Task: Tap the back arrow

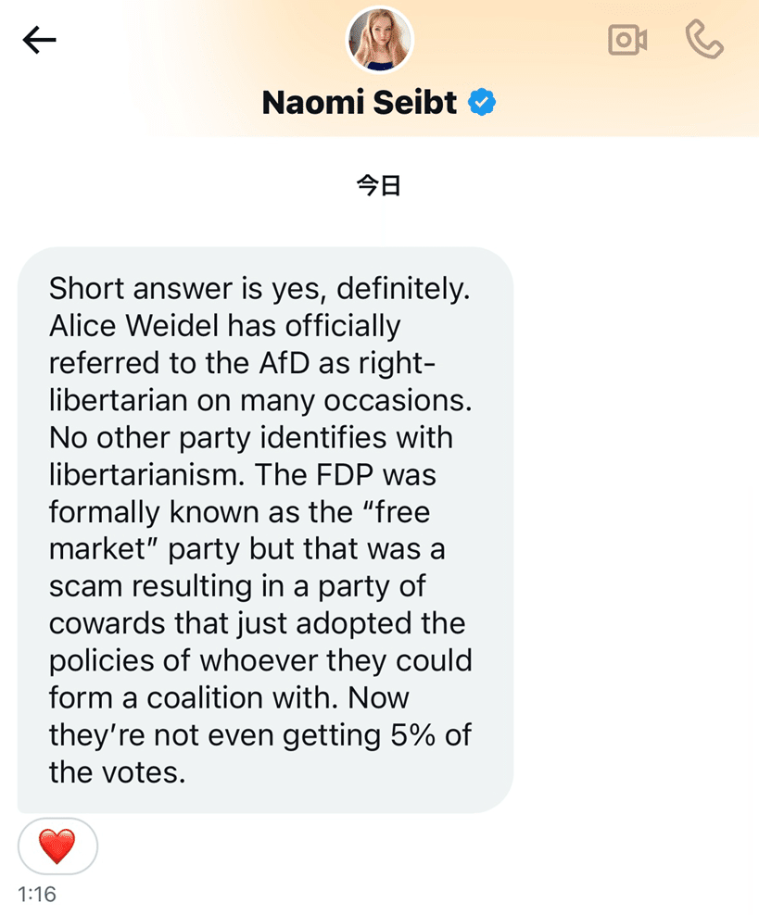Action: [40, 40]
